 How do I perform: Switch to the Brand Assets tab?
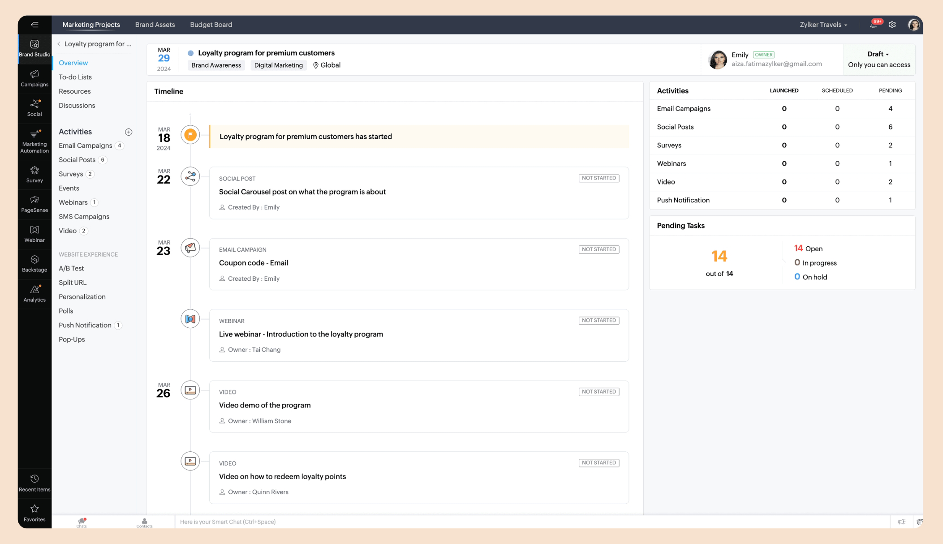click(x=155, y=25)
